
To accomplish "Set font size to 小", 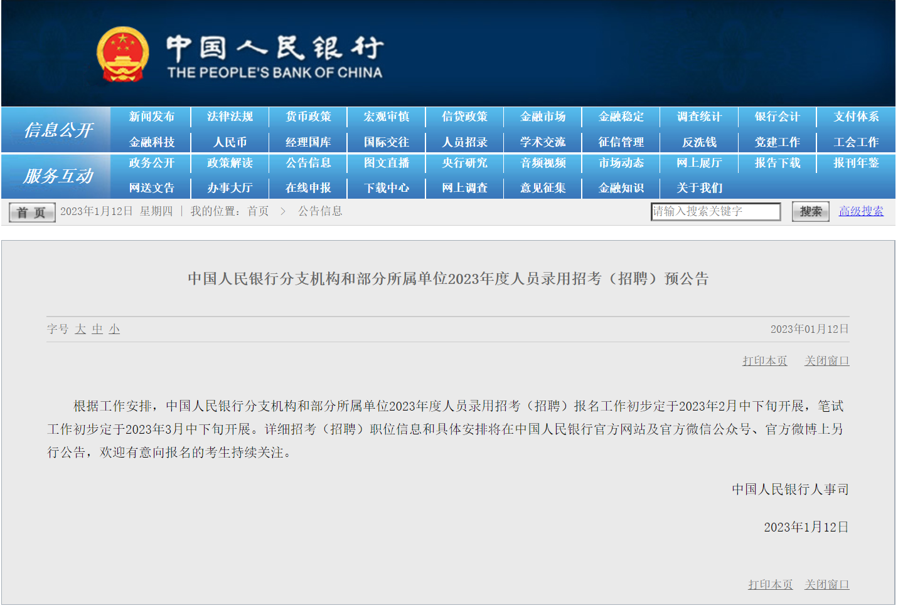I will (114, 329).
